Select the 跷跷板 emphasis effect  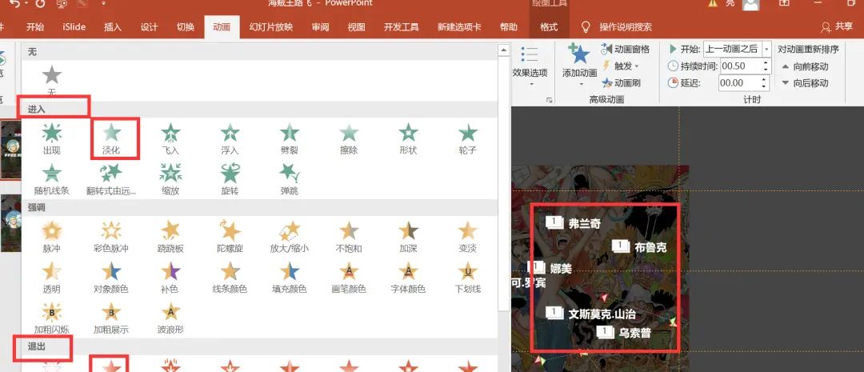[171, 237]
